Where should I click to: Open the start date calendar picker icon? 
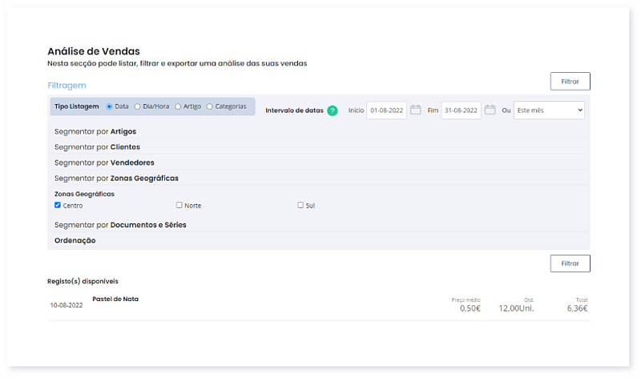pos(416,110)
